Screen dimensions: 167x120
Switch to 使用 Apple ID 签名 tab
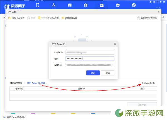pos(36,83)
